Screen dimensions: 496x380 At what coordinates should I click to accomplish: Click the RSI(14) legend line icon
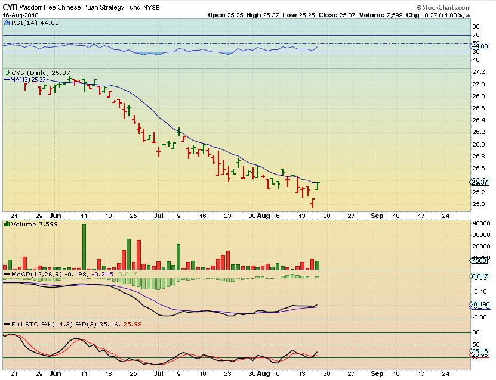pos(7,23)
